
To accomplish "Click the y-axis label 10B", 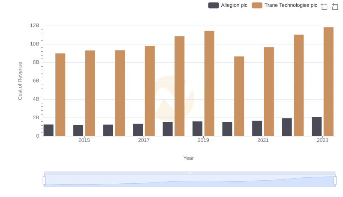I will [x=35, y=44].
